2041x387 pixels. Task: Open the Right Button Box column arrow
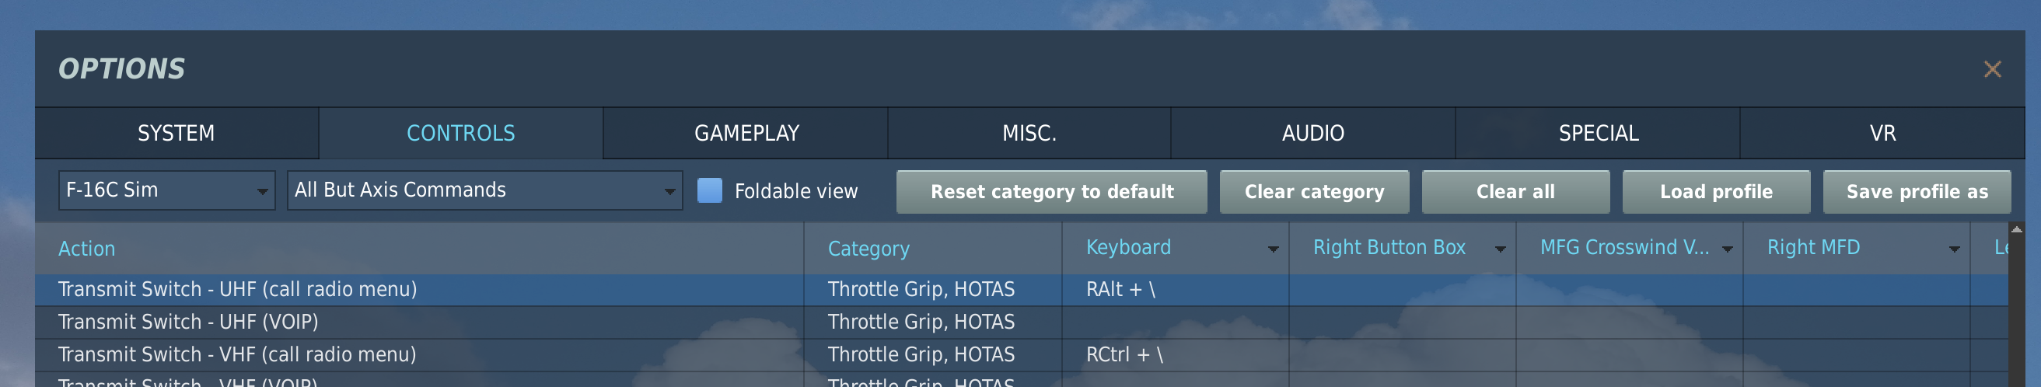tap(1500, 249)
